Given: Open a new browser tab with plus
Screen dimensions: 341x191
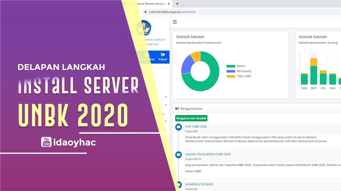Looking at the screenshot, I should pos(177,4).
